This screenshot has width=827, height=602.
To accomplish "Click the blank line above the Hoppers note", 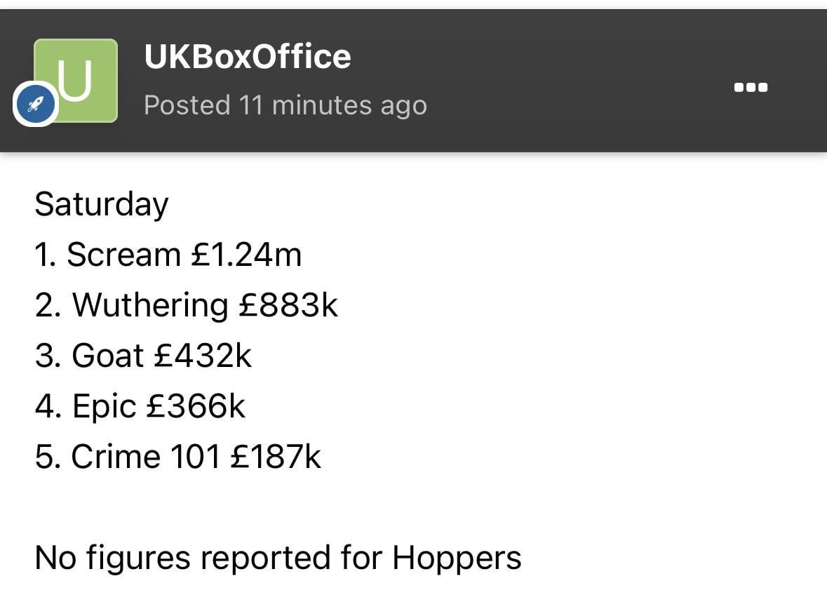I will (x=281, y=507).
